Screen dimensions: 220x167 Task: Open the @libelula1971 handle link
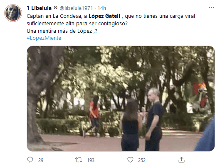point(76,8)
